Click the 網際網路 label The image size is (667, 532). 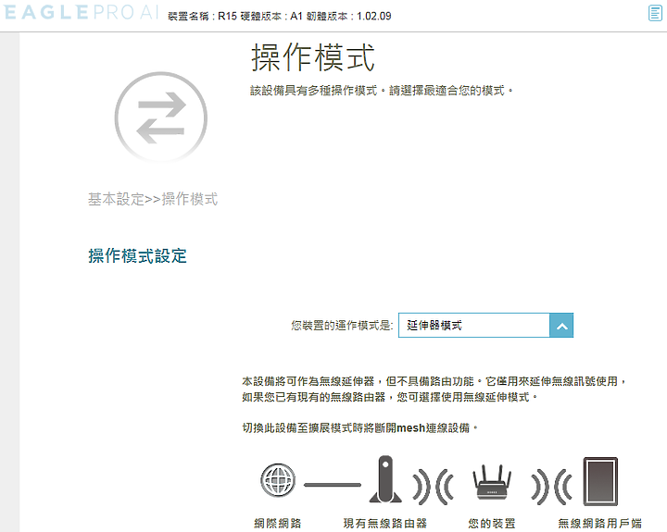(278, 523)
